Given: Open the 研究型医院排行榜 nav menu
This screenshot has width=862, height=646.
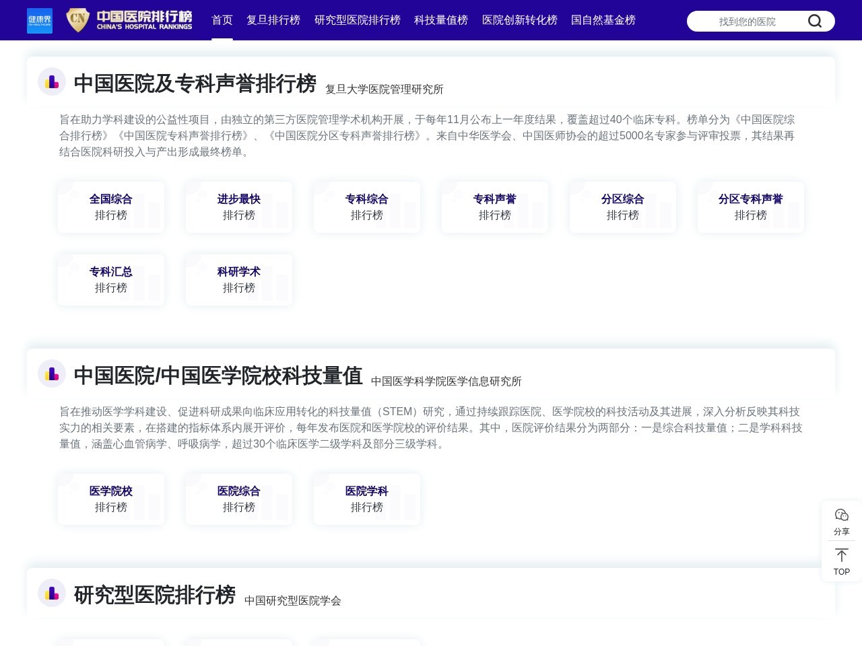Looking at the screenshot, I should tap(358, 20).
